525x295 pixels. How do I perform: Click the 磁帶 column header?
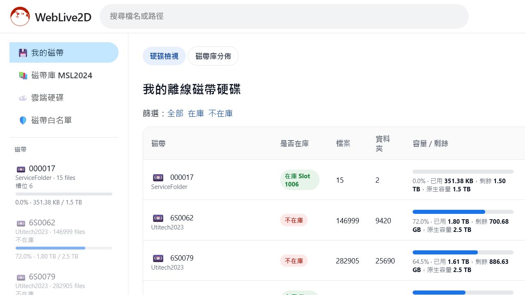(158, 143)
